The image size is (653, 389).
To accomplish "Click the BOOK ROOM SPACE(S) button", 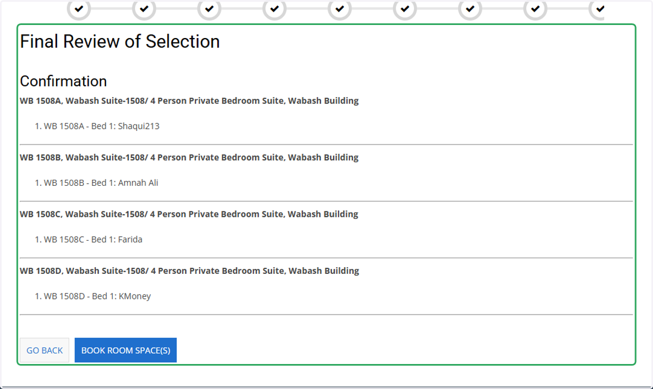I will tap(126, 350).
